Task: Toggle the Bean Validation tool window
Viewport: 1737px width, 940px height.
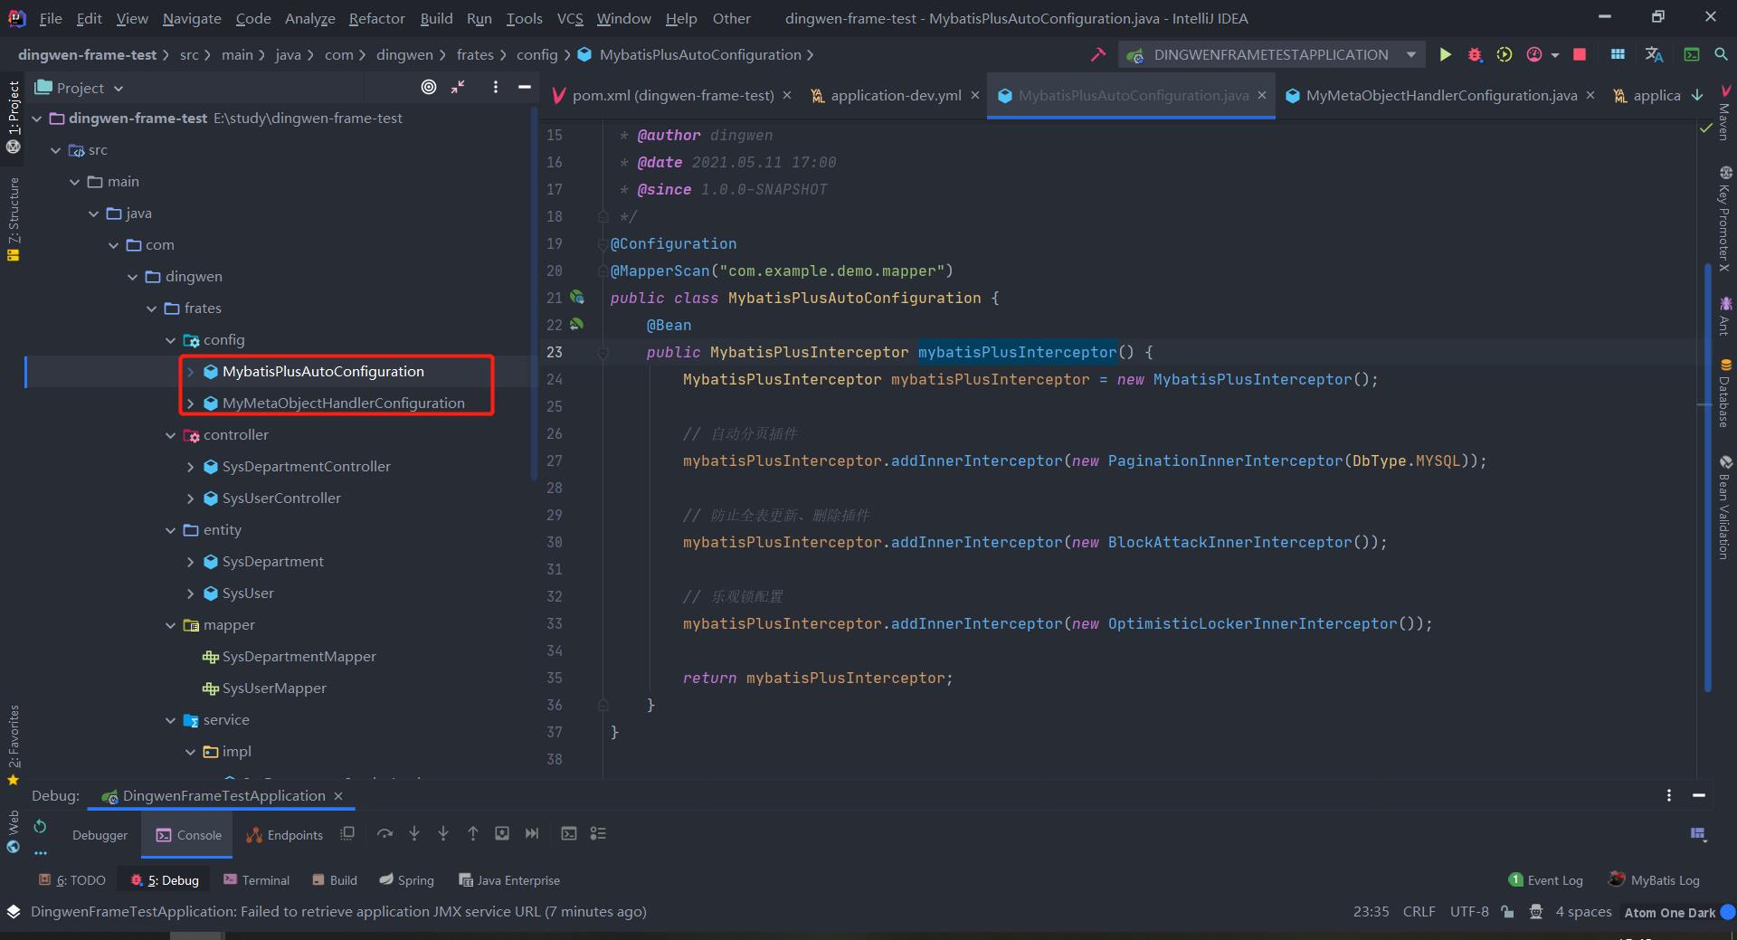Action: pos(1724,508)
